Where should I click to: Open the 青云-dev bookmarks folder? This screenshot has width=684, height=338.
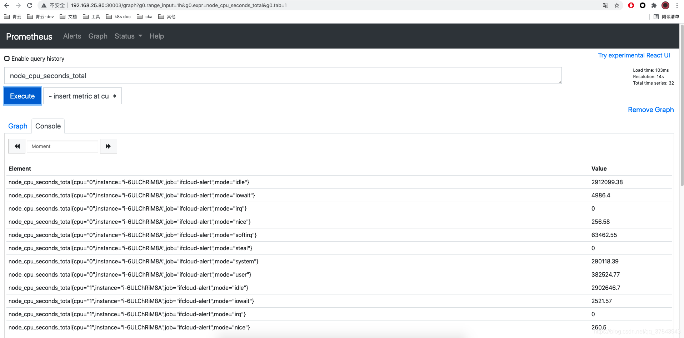pyautogui.click(x=40, y=17)
